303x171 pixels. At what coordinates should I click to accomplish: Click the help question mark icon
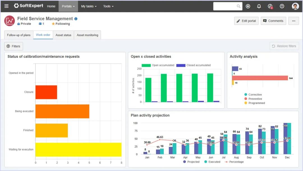coord(282,6)
